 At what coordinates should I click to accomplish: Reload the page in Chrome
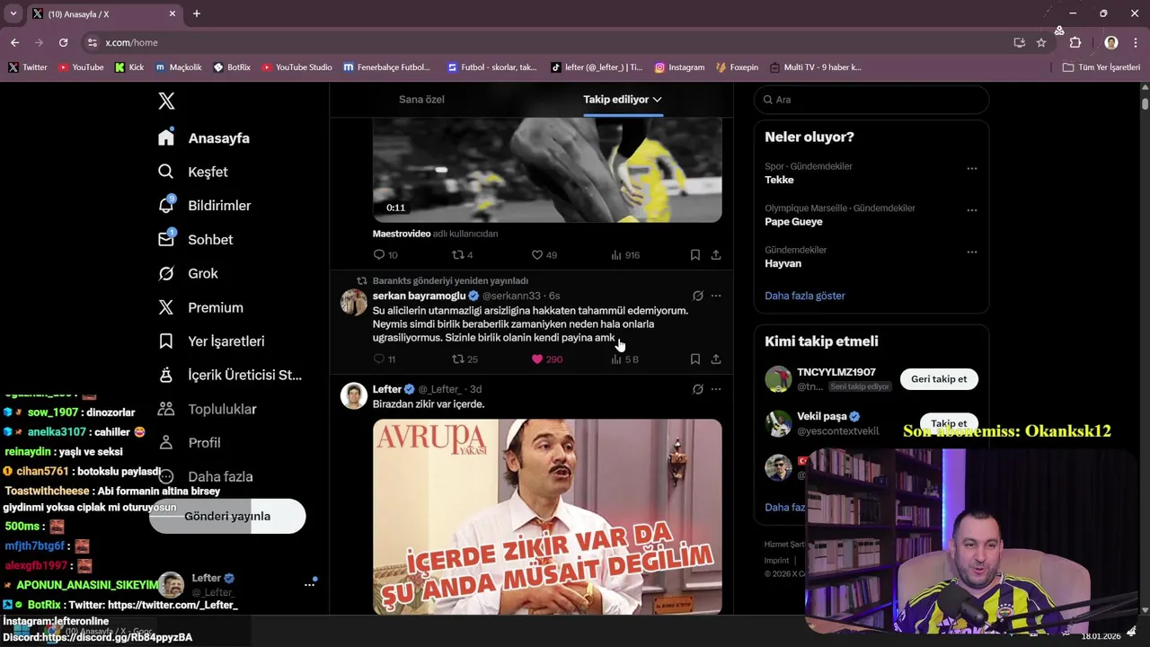pos(63,42)
